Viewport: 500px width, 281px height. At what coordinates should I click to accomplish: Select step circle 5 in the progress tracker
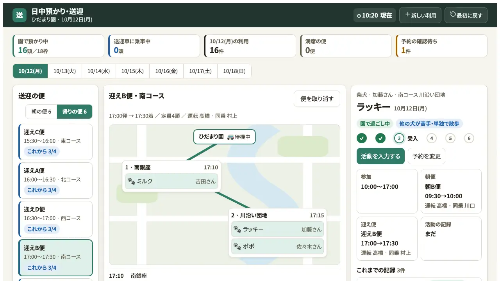450,138
